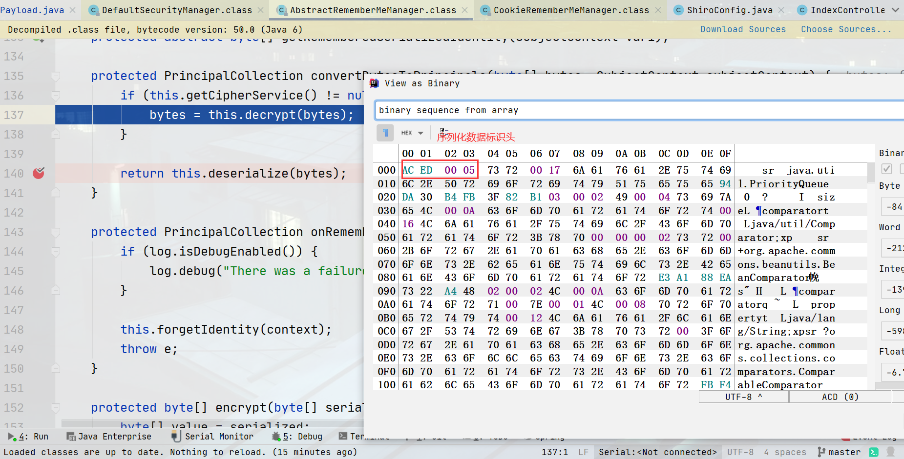Remove the breakpoint on line 140
Image resolution: width=904 pixels, height=459 pixels.
coord(39,173)
